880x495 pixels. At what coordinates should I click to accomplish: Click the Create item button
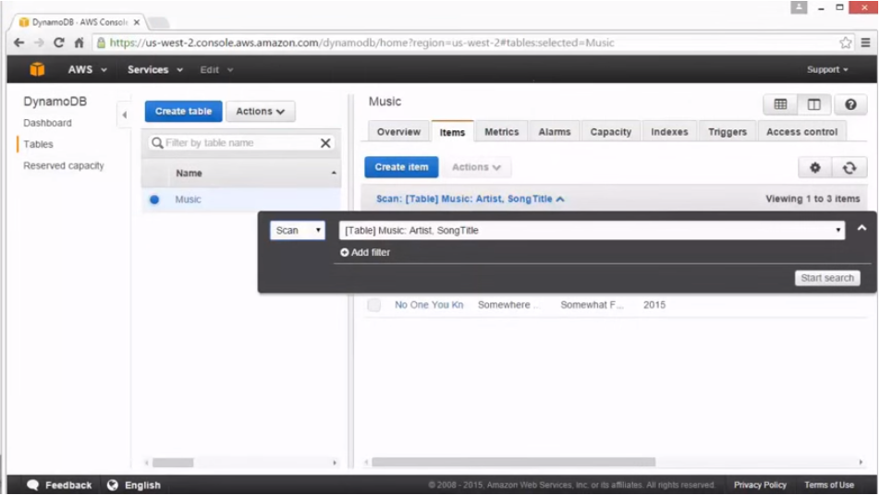tap(401, 167)
